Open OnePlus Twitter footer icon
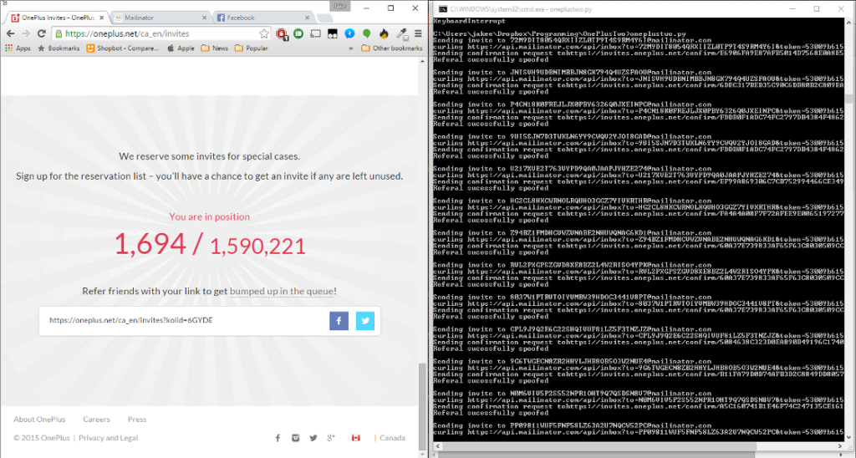The width and height of the screenshot is (856, 458). [x=313, y=438]
